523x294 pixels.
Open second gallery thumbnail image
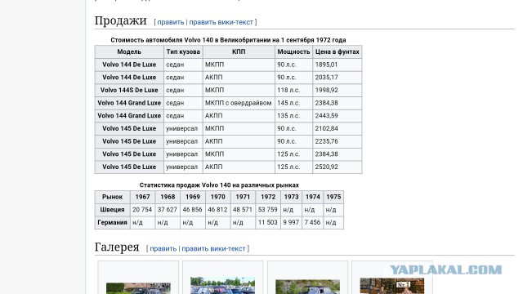point(222,285)
